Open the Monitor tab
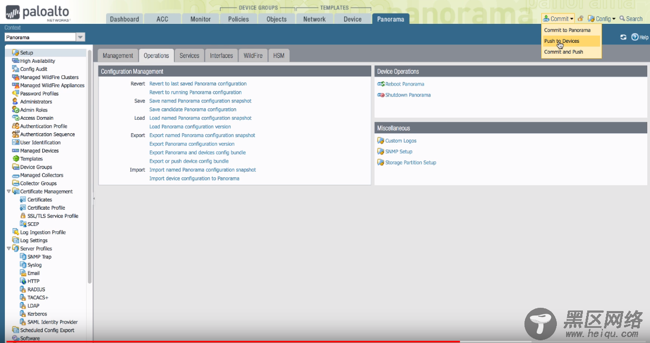 (x=201, y=19)
